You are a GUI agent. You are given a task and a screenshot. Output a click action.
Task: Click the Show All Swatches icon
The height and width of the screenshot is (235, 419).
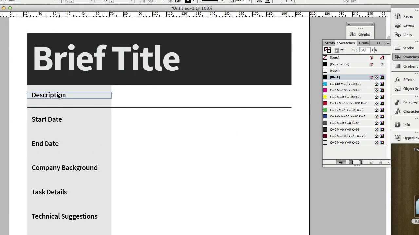[341, 162]
